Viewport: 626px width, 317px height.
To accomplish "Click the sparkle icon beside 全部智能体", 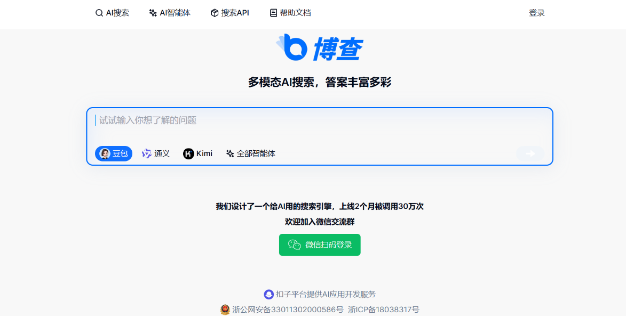I will coord(230,153).
